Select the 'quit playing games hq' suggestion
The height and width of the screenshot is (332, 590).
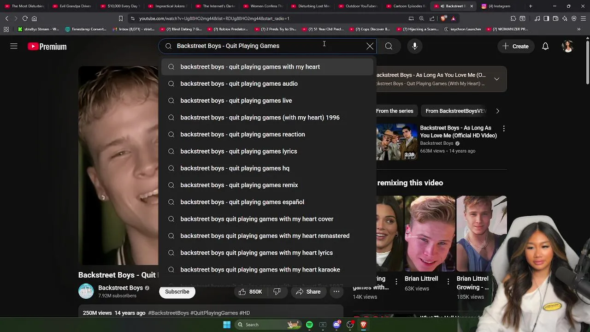pos(267,168)
